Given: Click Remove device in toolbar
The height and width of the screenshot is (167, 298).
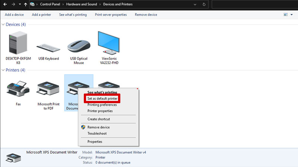Looking at the screenshot, I should [x=146, y=14].
